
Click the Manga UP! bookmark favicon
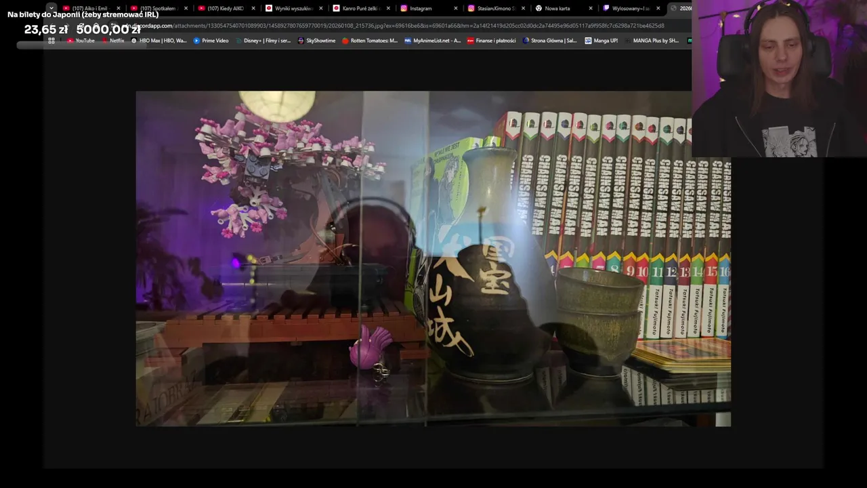click(588, 41)
